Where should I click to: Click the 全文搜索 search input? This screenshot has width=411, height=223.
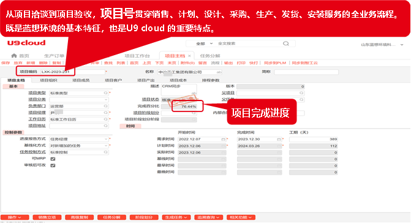click(249, 43)
